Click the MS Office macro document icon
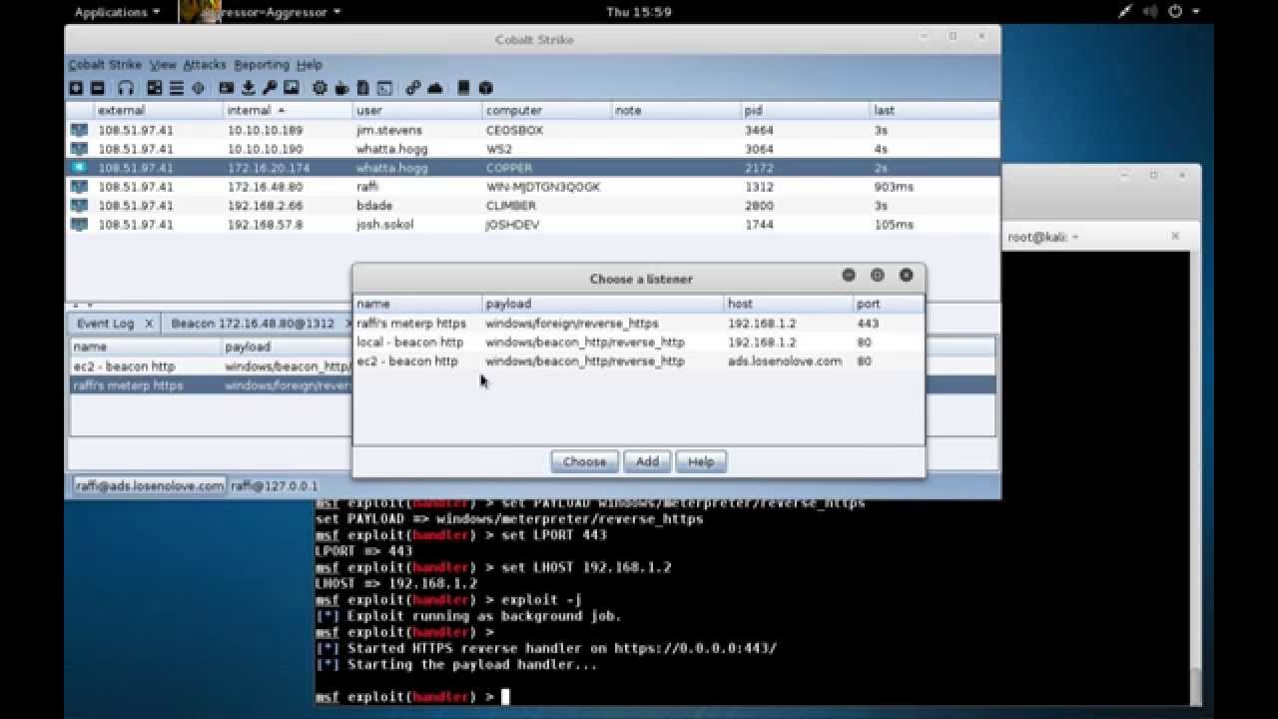Screen dimensions: 1278x719 362,88
